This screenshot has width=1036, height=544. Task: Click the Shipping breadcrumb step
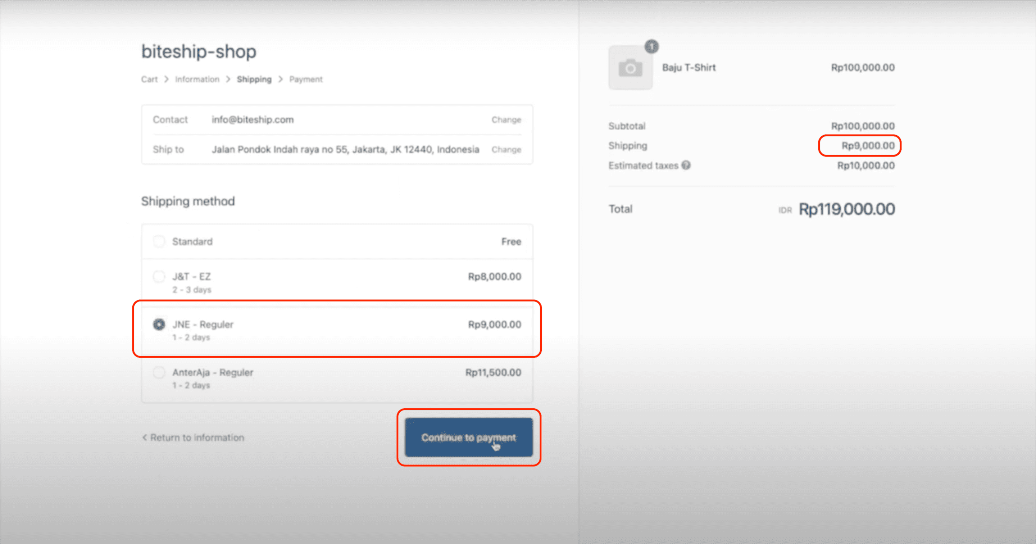[x=254, y=79]
